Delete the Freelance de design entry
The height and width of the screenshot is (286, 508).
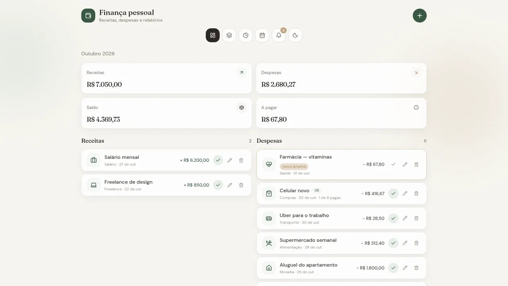point(241,185)
